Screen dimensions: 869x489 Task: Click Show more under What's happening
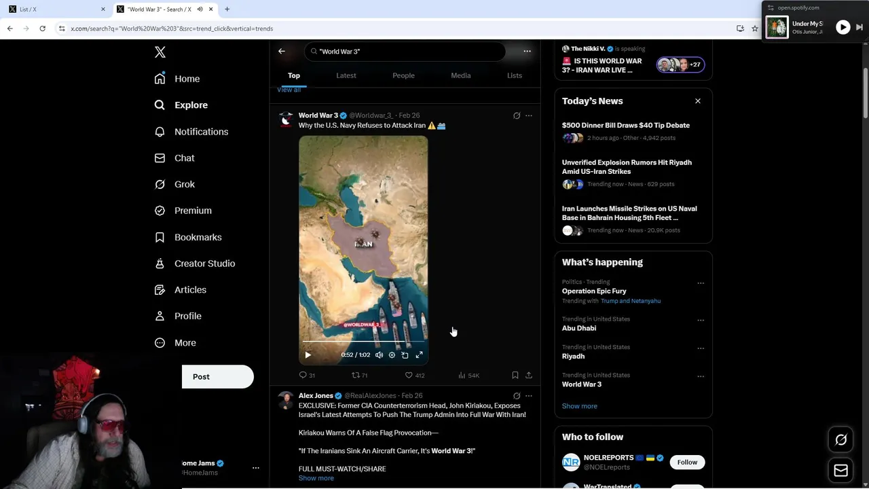(580, 406)
